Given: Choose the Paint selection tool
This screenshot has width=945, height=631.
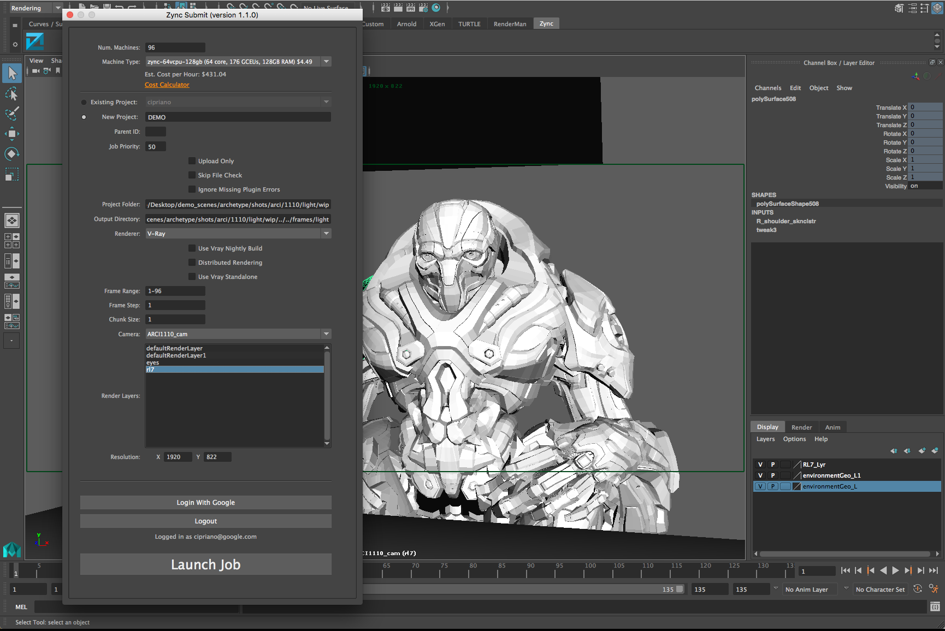Looking at the screenshot, I should pyautogui.click(x=12, y=114).
